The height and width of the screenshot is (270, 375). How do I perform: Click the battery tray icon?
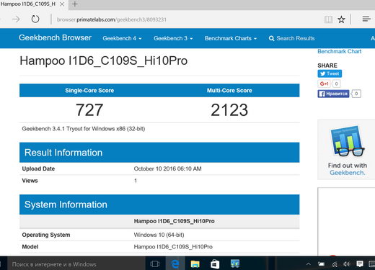tap(321, 264)
